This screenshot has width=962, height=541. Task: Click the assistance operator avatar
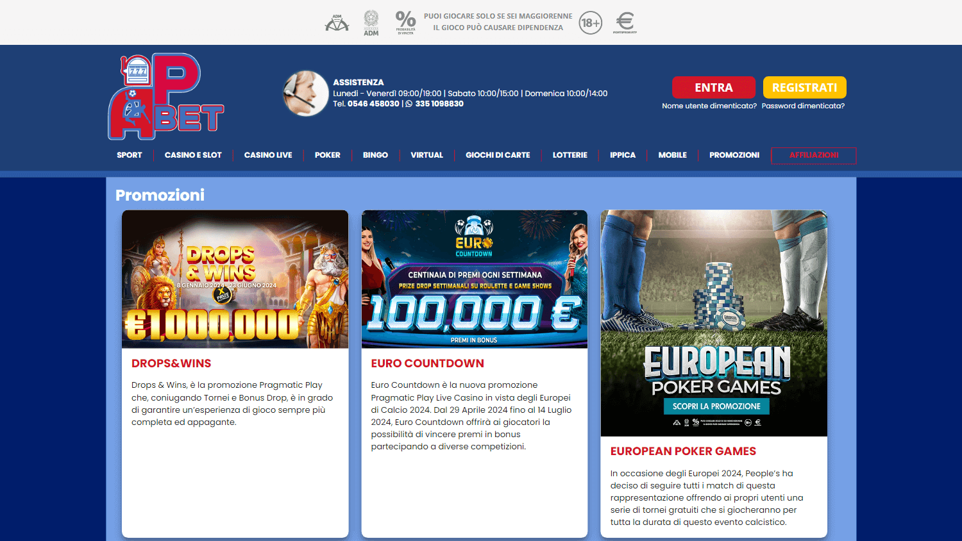click(306, 94)
